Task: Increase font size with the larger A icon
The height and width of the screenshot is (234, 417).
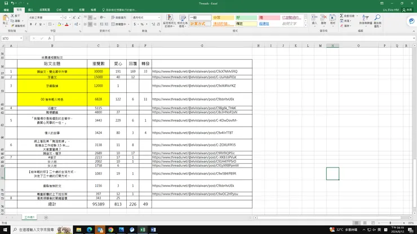Action: click(74, 17)
